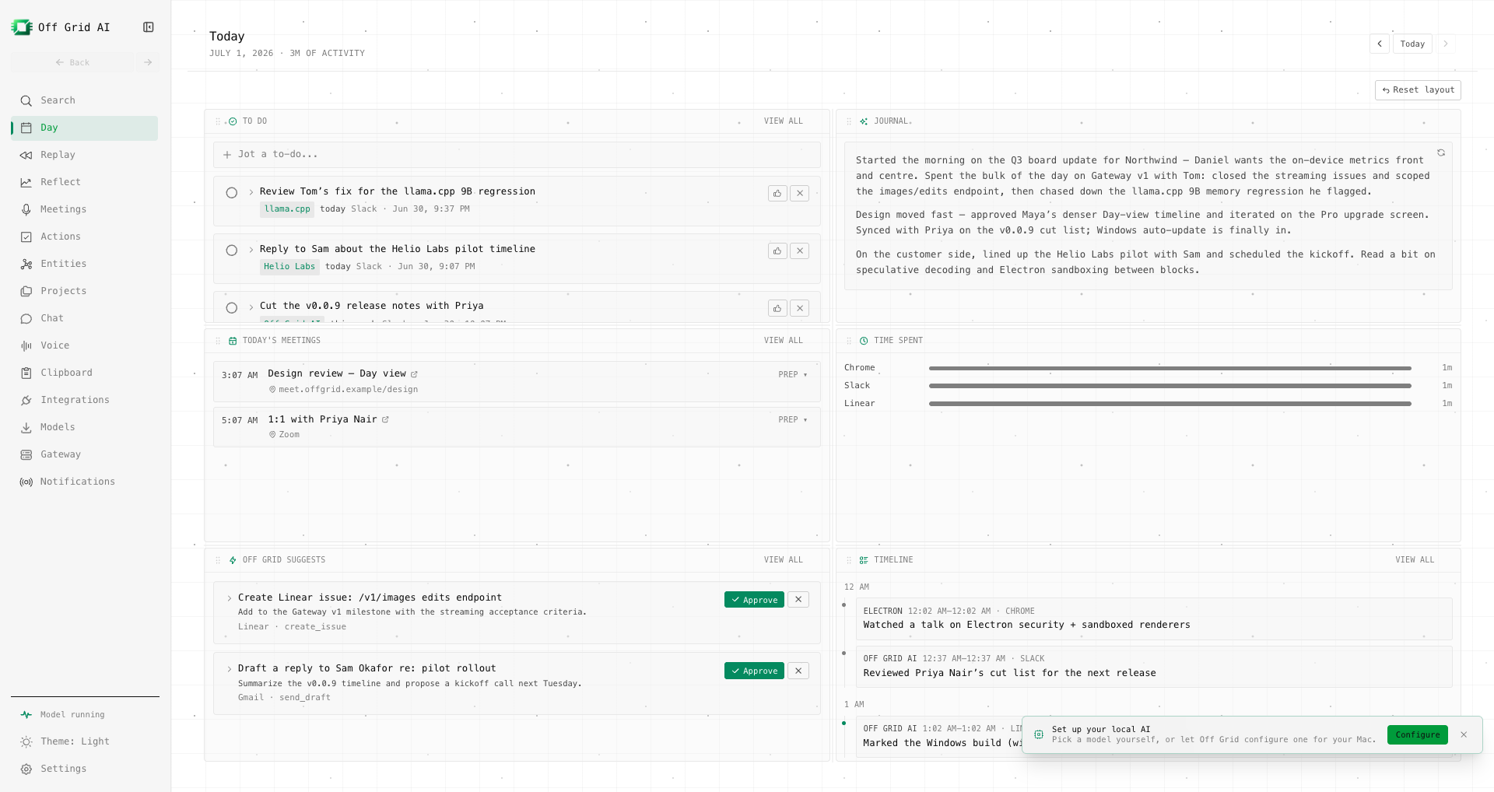Collapse the sidebar with the panel icon

(x=149, y=27)
